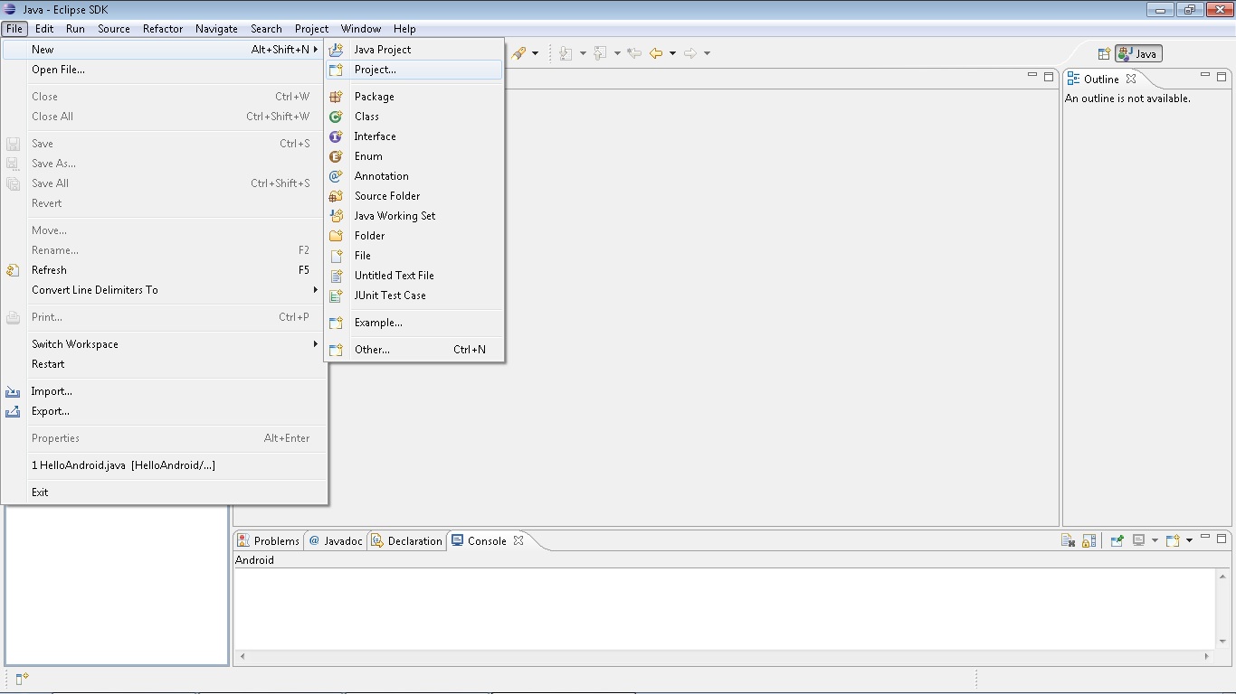Viewport: 1236px width, 694px height.
Task: Click the Package icon in New submenu
Action: coord(336,97)
